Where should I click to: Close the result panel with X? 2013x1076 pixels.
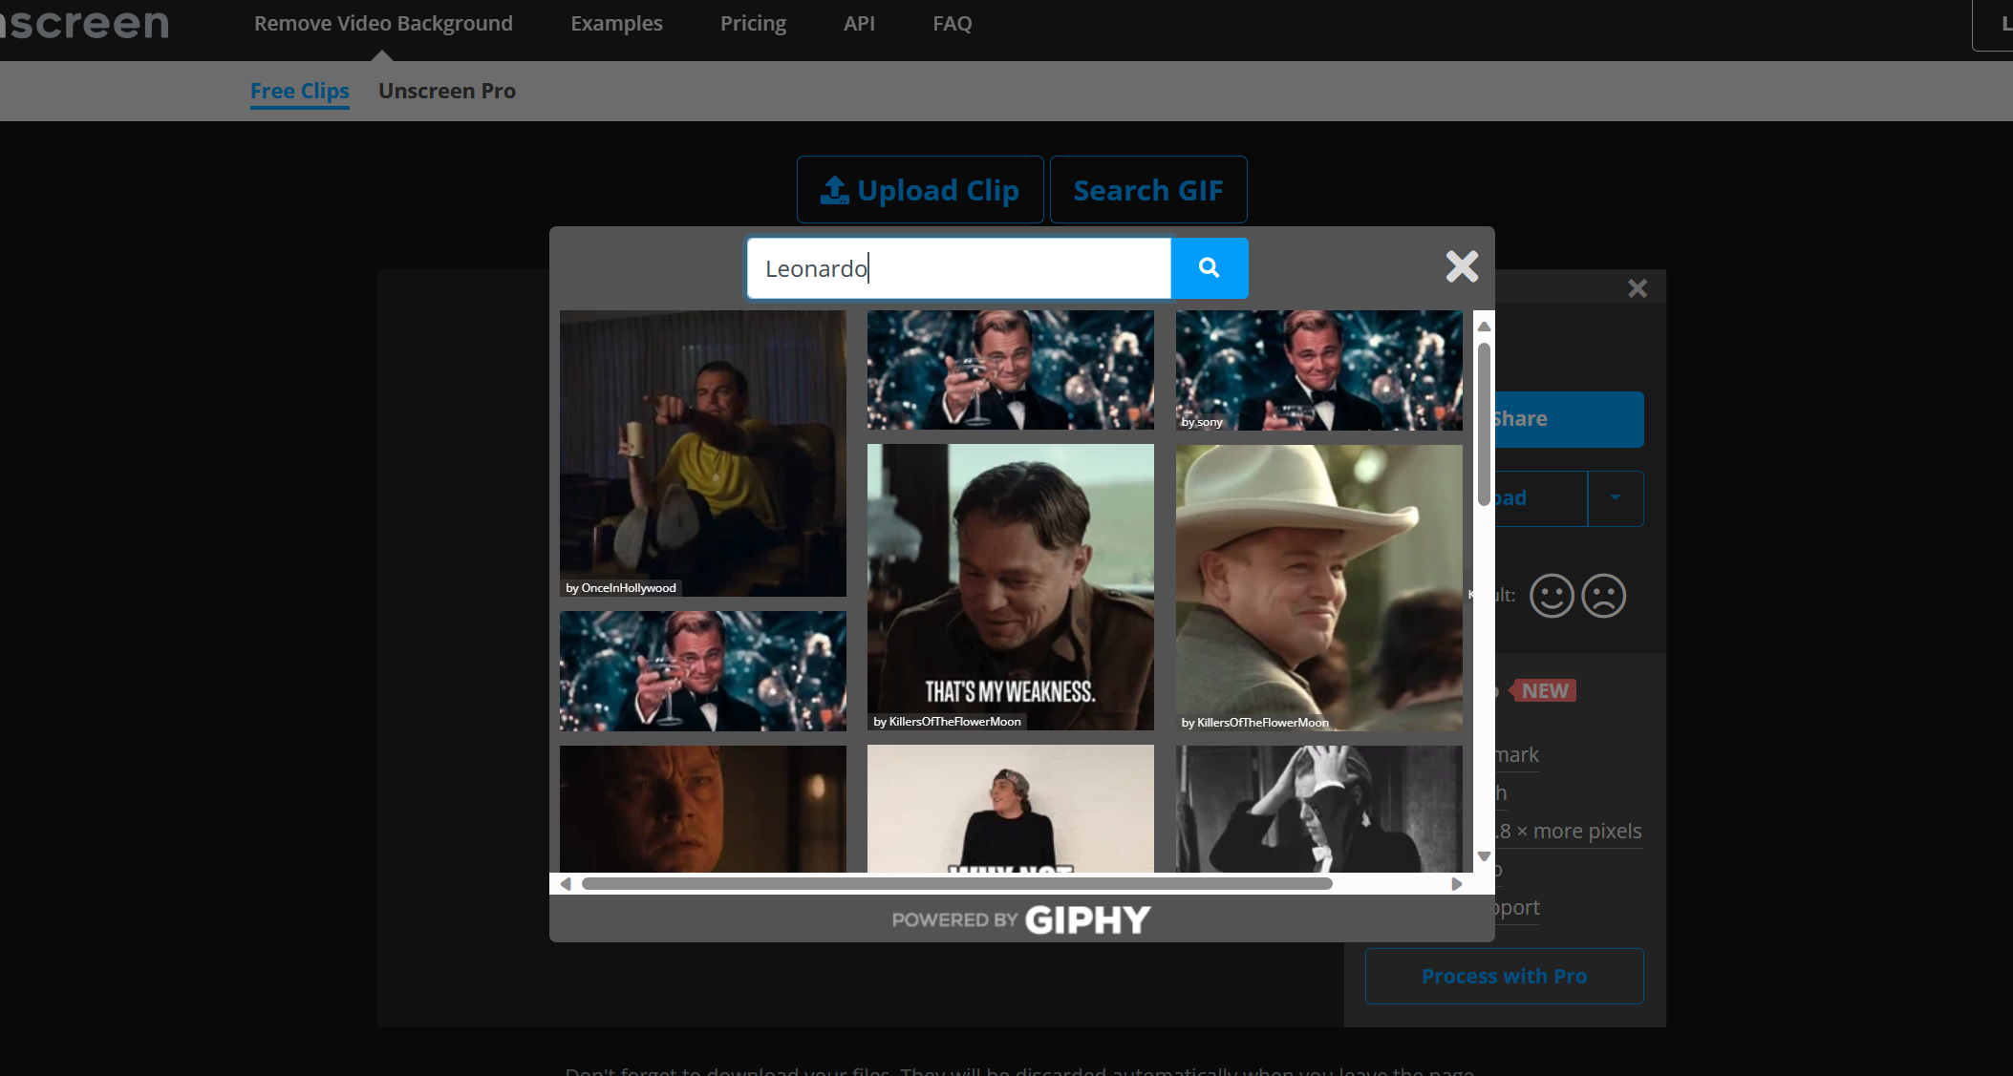(x=1637, y=288)
